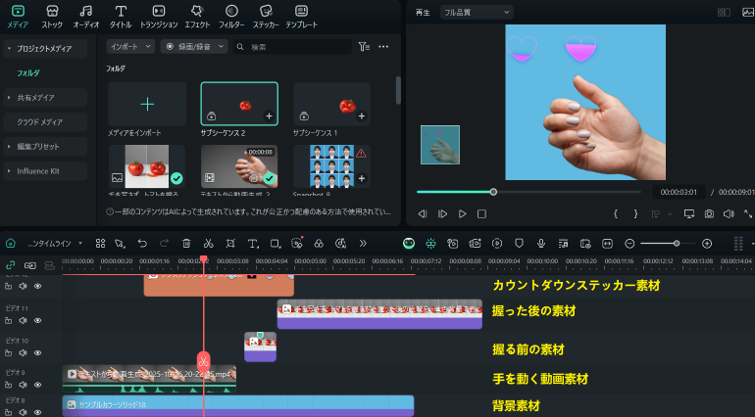Image resolution: width=755 pixels, height=417 pixels.
Task: Click the undo arrow in timeline toolbar
Action: [x=141, y=243]
